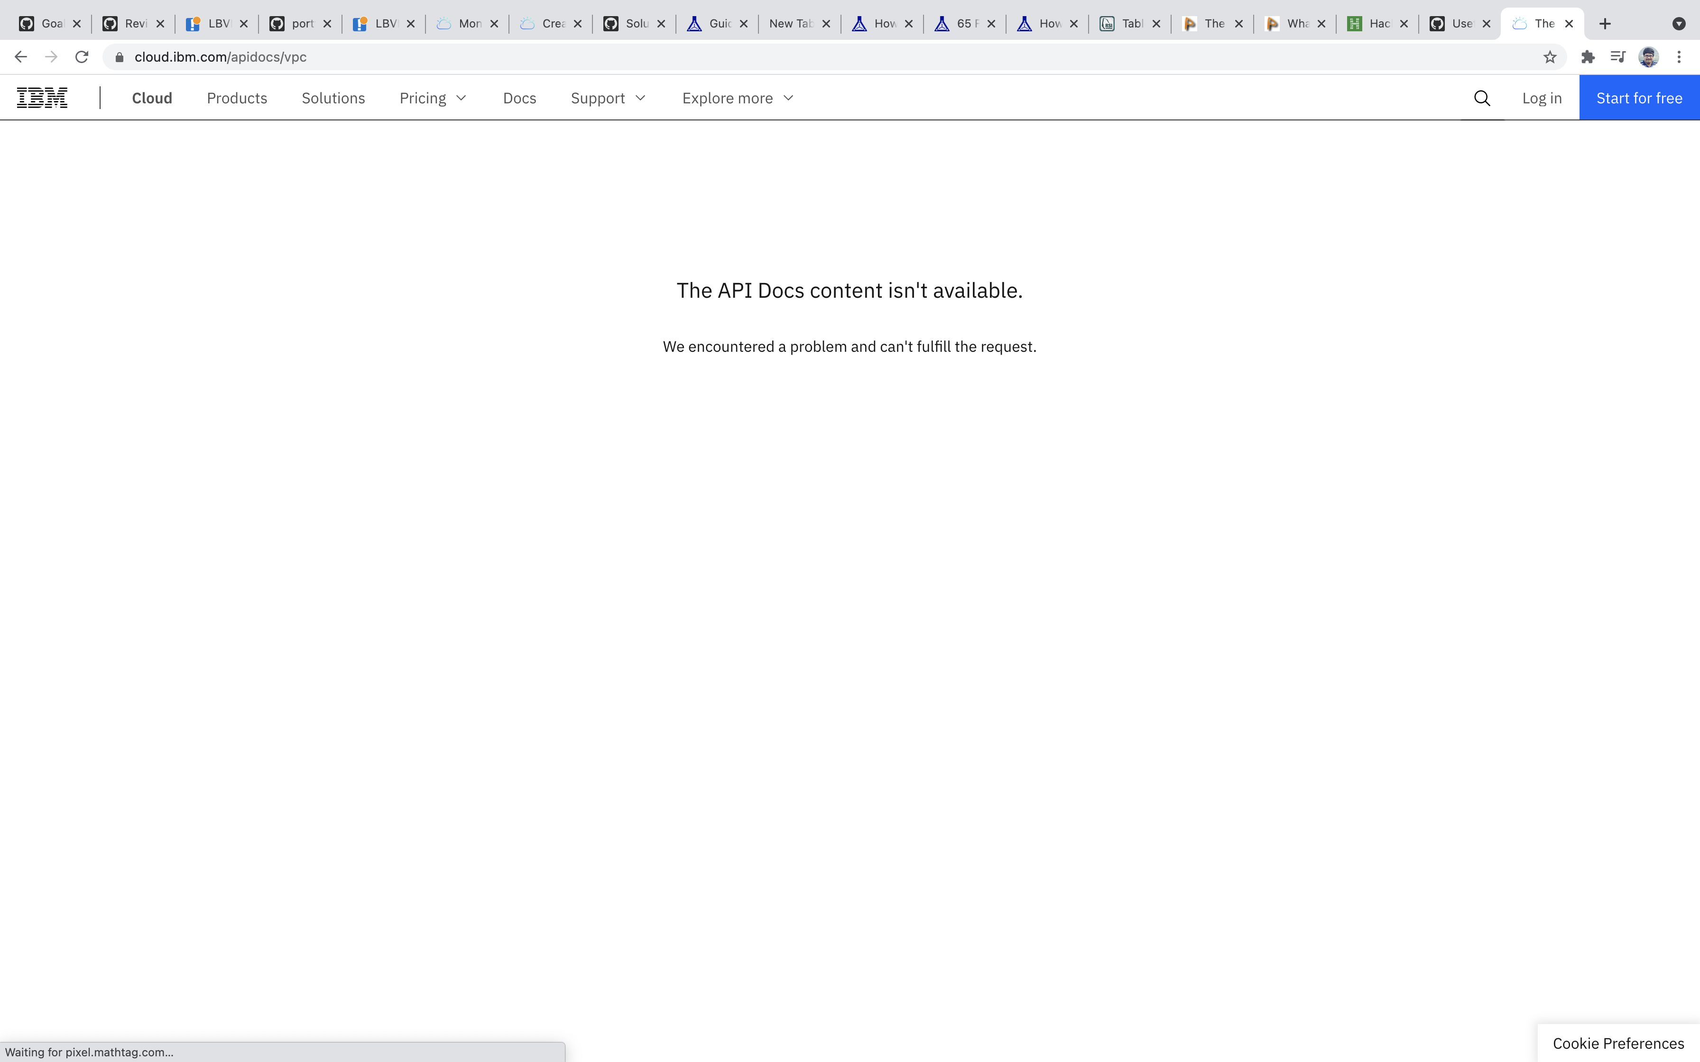
Task: Click the Log in link
Action: coord(1541,98)
